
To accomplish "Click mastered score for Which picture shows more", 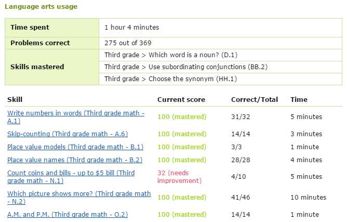I will 182,198.
